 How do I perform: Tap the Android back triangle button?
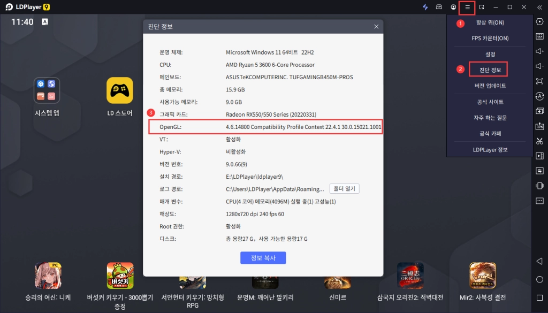539,261
